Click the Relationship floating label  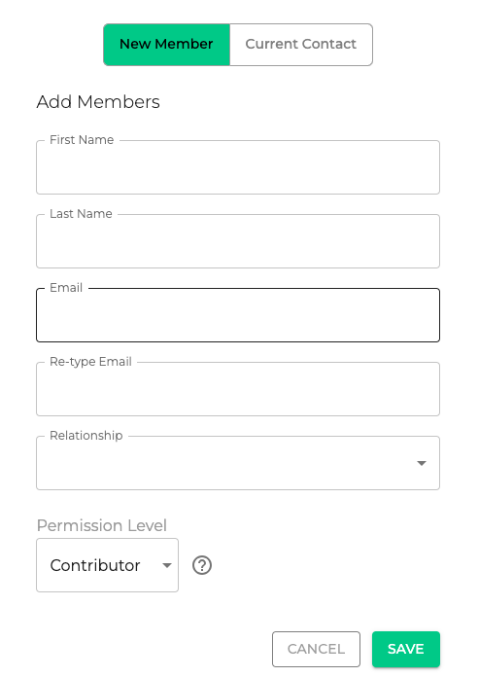[x=86, y=435]
